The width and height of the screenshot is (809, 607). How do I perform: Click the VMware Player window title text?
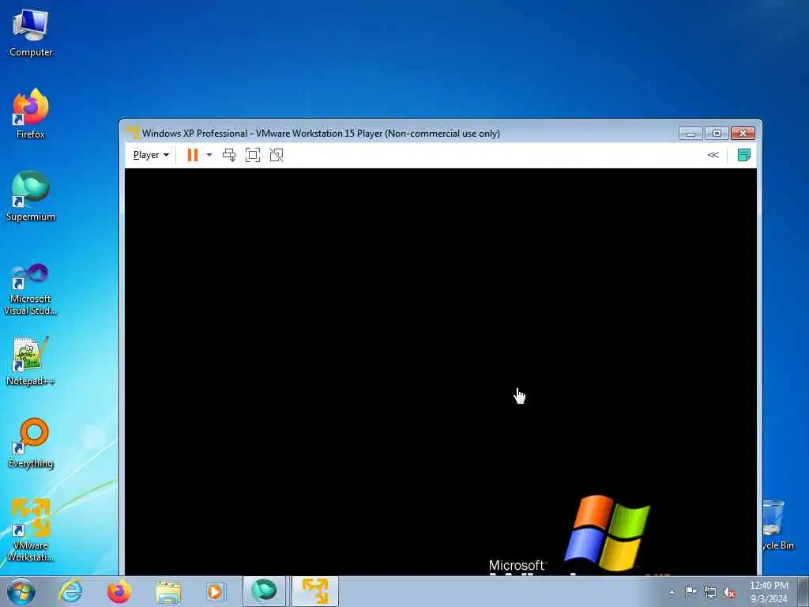point(321,133)
